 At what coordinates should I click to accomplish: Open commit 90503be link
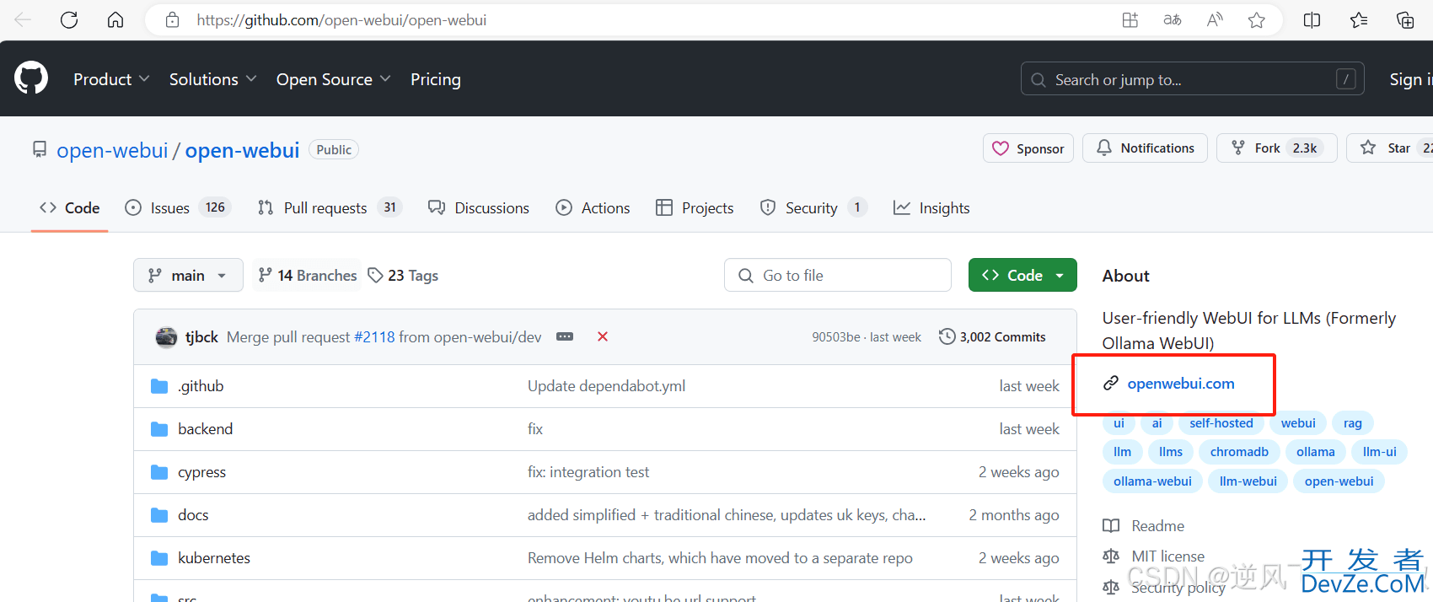[x=836, y=337]
